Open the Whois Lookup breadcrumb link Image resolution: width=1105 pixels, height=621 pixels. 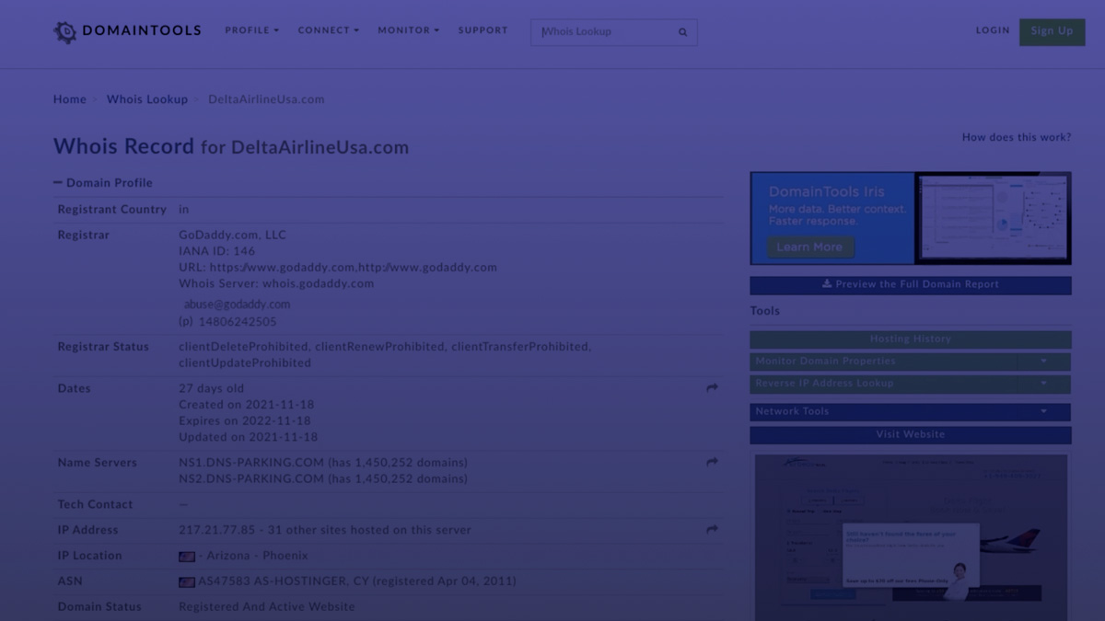tap(147, 99)
